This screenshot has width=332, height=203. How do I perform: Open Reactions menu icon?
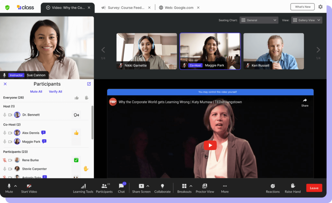click(x=273, y=186)
